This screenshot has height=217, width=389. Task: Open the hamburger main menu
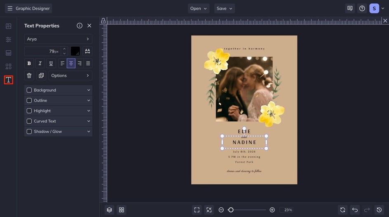[10, 8]
